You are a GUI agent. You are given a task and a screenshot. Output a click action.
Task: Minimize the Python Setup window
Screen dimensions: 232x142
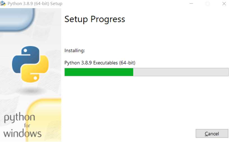click(x=191, y=4)
